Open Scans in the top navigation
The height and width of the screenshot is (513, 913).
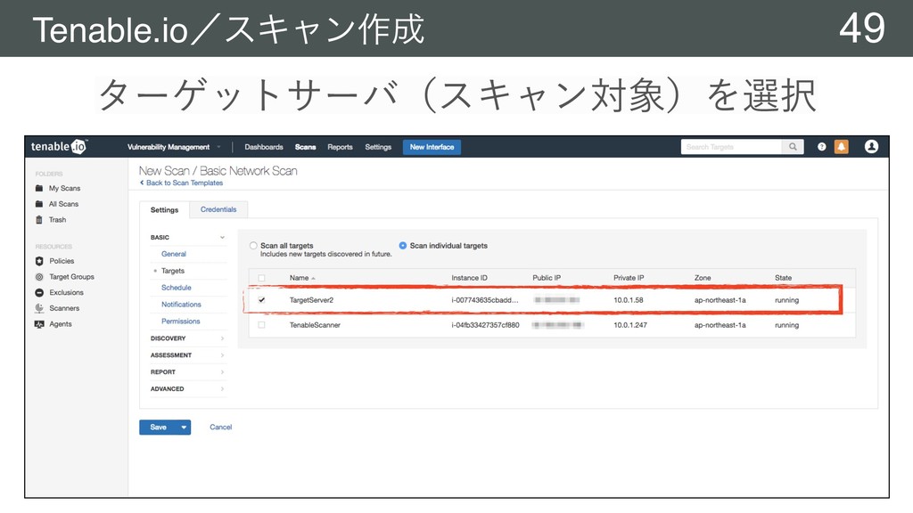coord(305,147)
